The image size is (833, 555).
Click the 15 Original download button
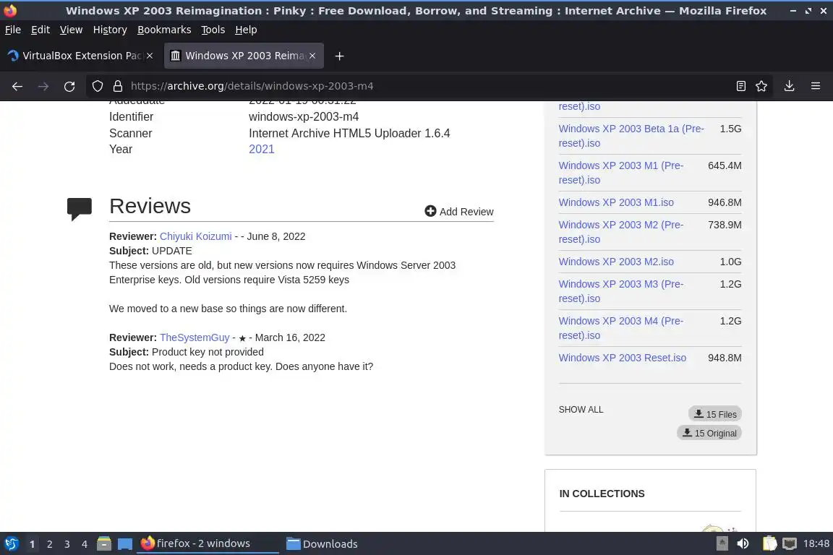(709, 433)
